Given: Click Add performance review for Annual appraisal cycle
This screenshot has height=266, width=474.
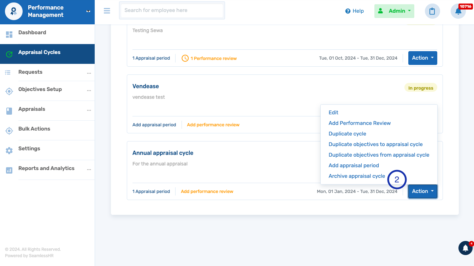Looking at the screenshot, I should pyautogui.click(x=207, y=191).
